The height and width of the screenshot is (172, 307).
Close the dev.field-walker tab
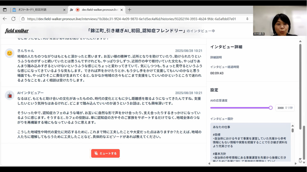[x=122, y=10]
